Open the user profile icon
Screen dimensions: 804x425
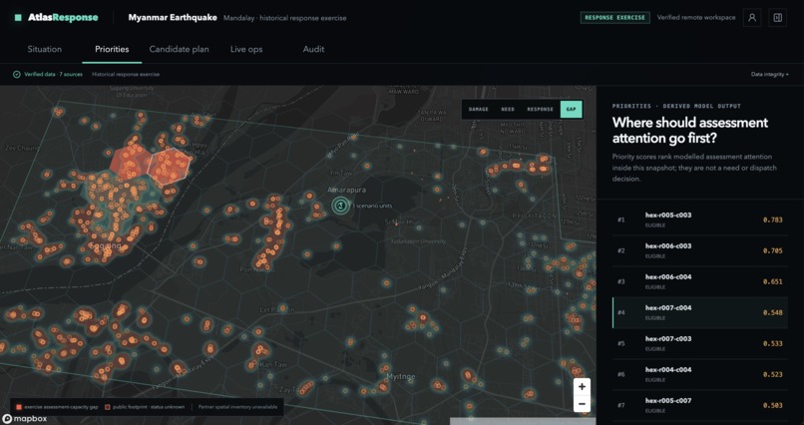(x=752, y=17)
